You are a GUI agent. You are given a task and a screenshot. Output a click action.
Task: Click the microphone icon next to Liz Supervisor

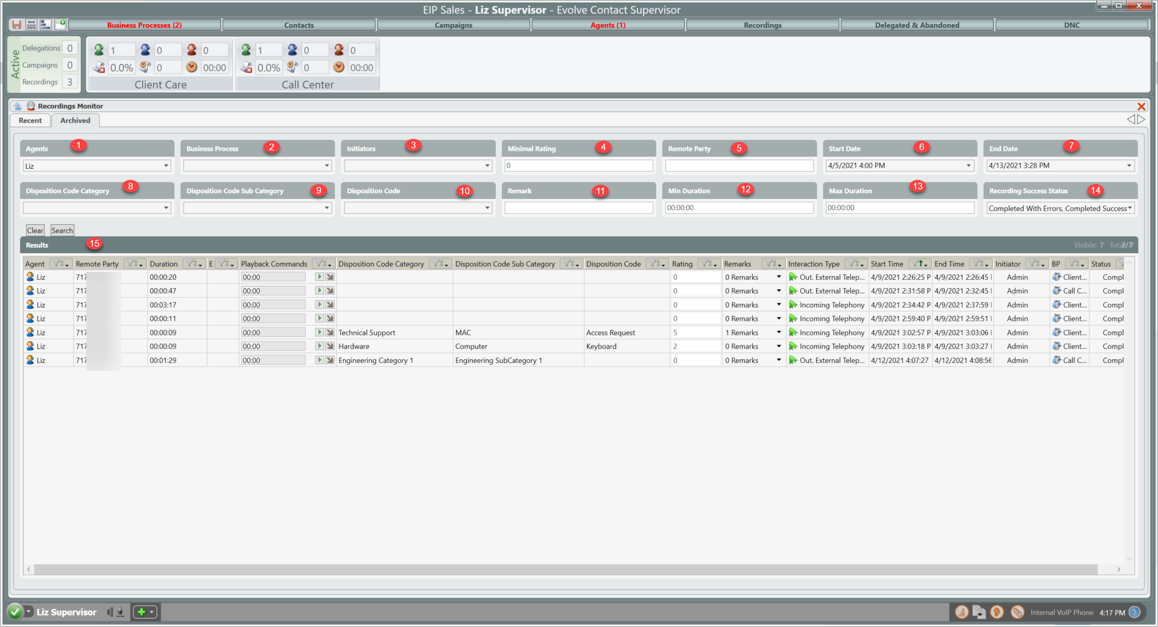point(120,612)
